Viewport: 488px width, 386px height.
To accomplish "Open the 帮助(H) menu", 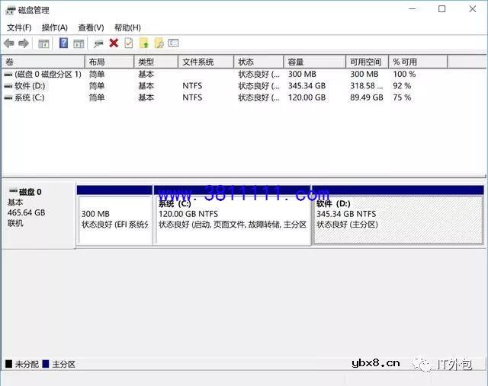I will 127,27.
